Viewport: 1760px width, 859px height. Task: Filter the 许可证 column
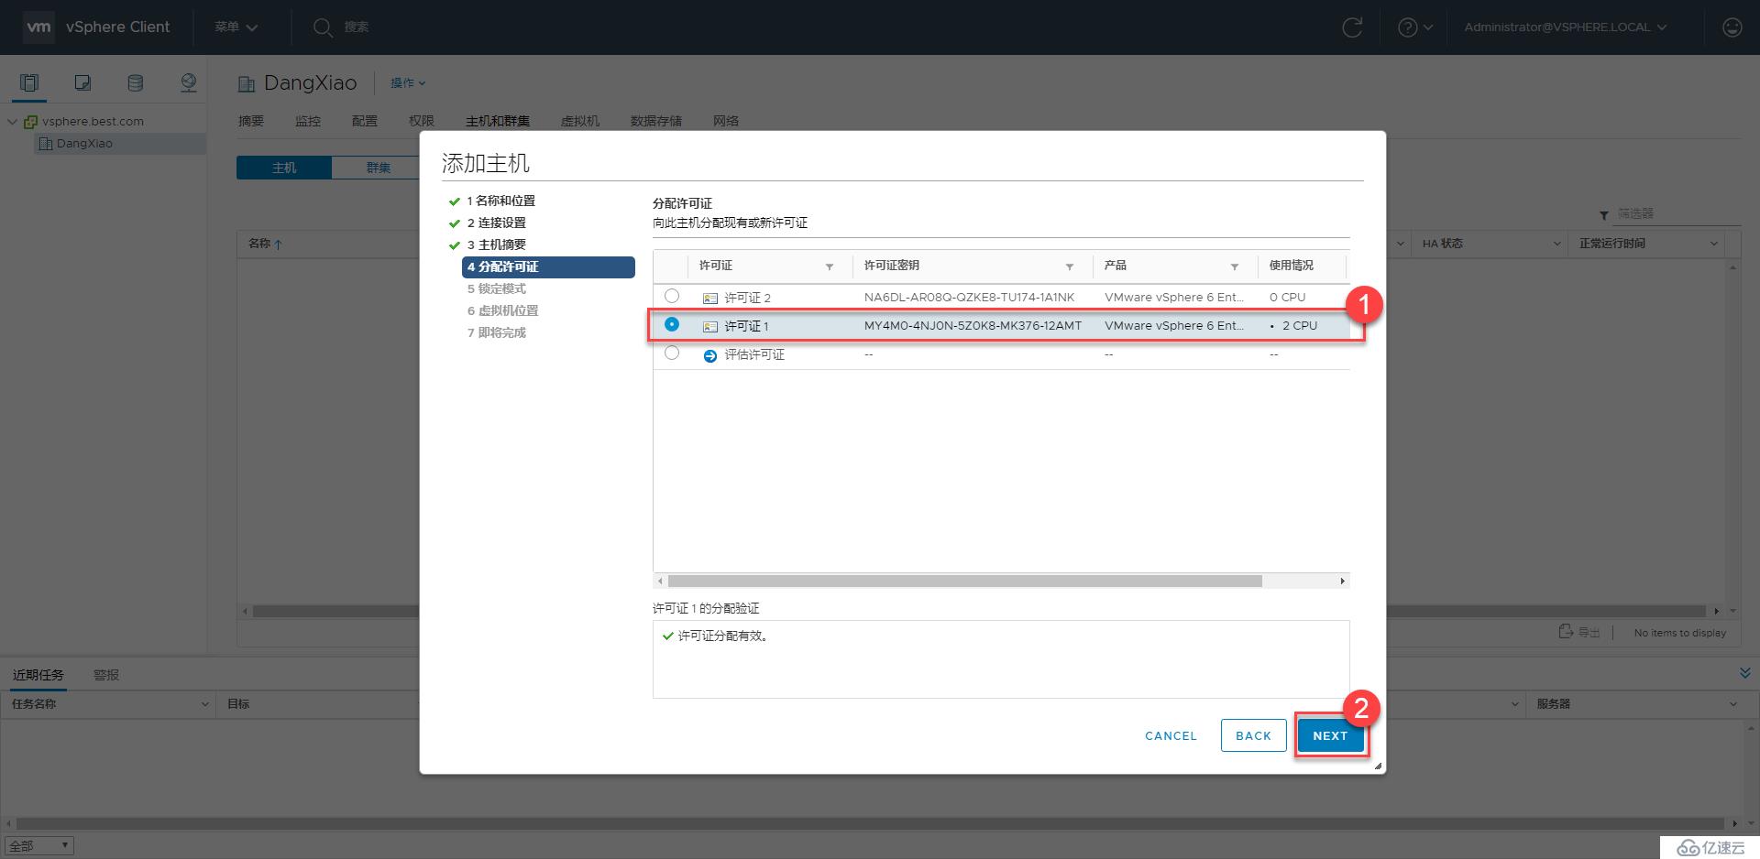[830, 266]
